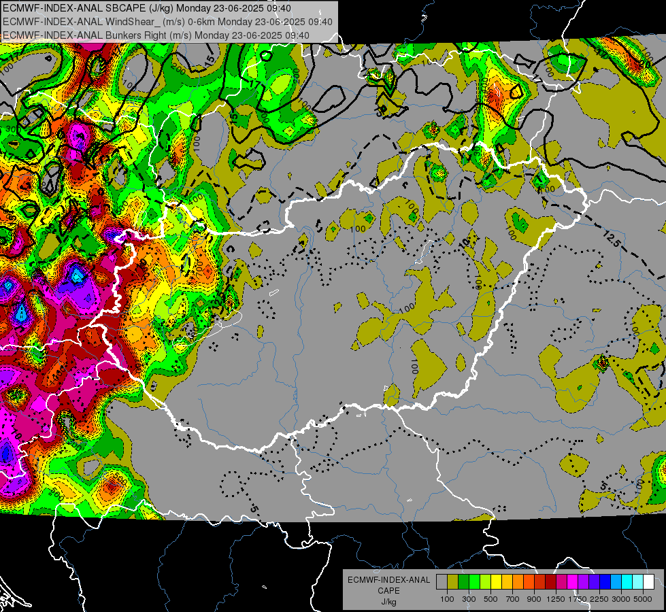Viewport: 666px width, 612px height.
Task: Click the sky blue swatch before 3000
Action: [616, 582]
